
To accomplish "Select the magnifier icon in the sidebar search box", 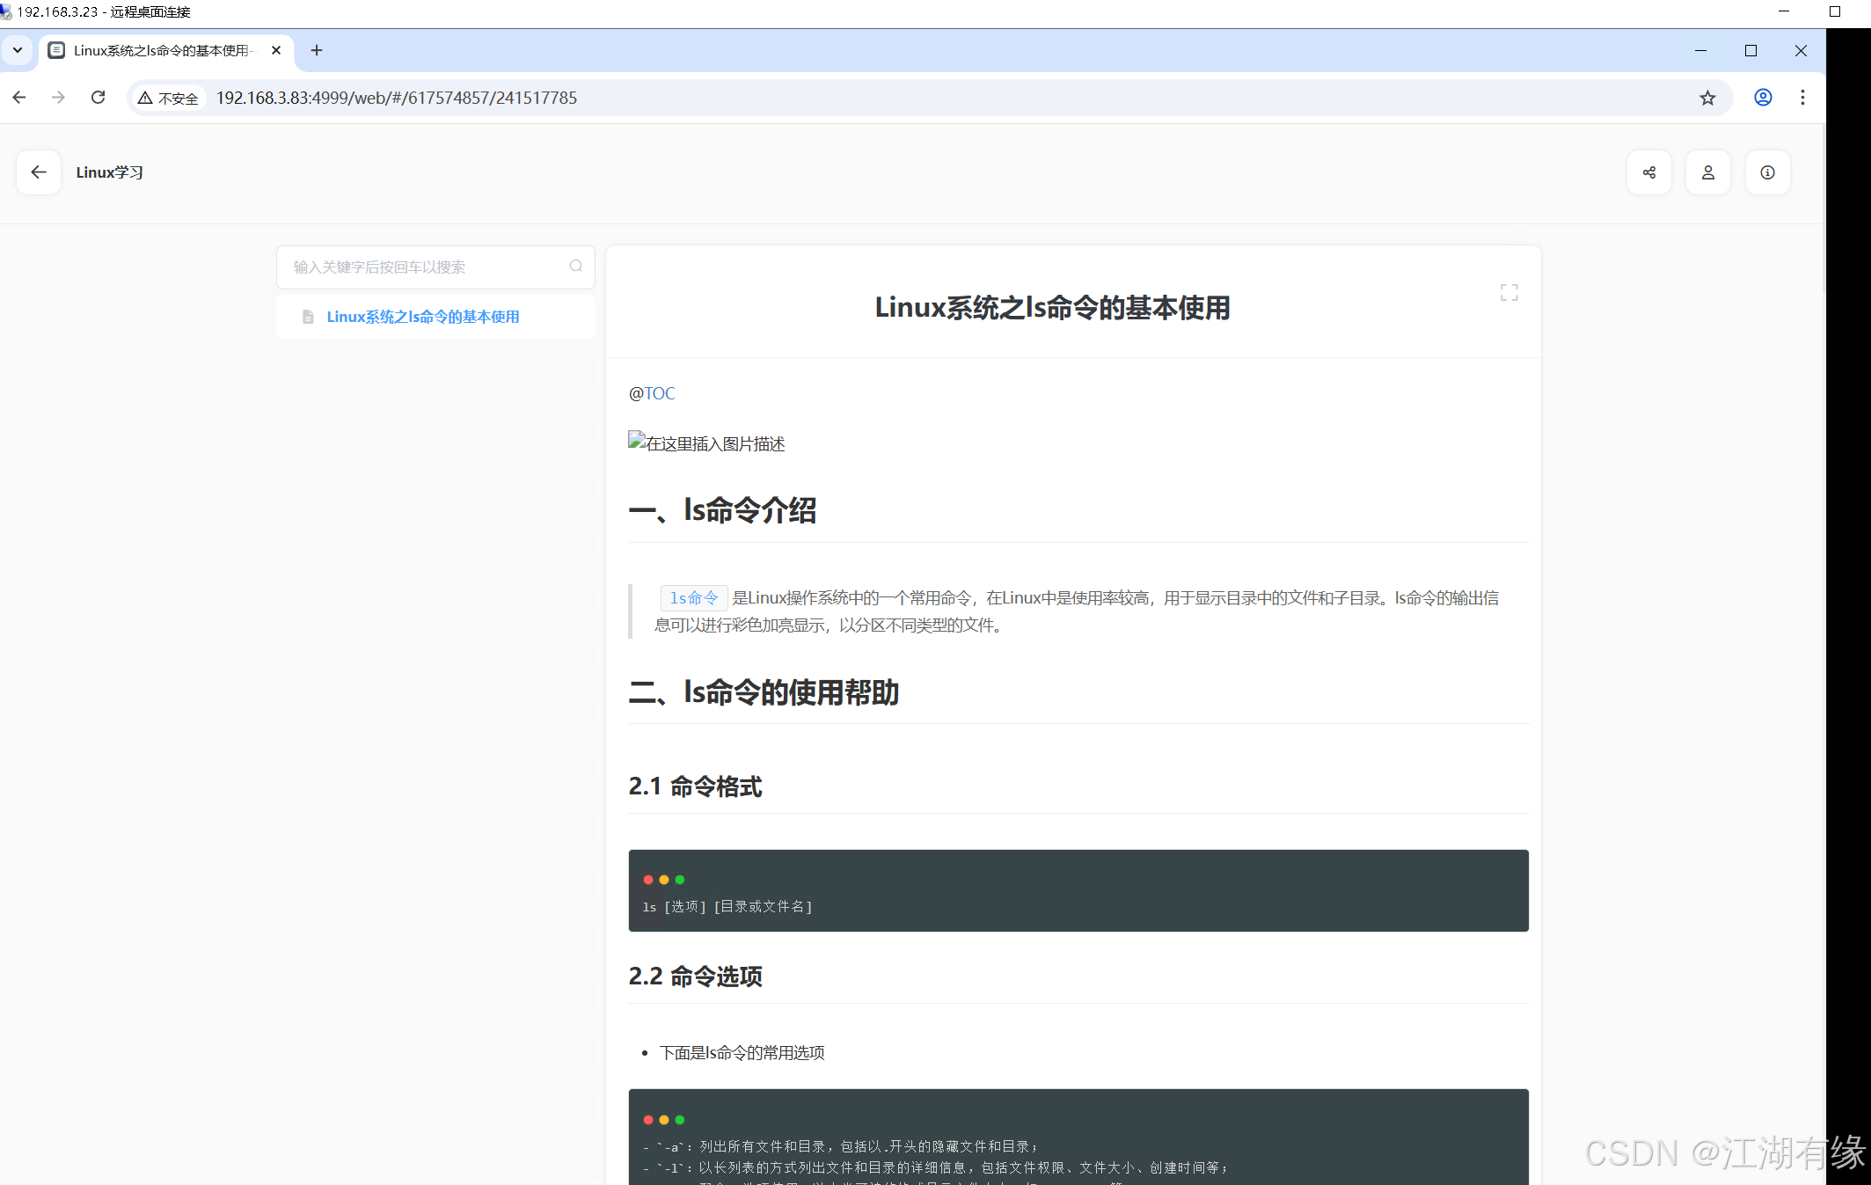I will (x=576, y=266).
